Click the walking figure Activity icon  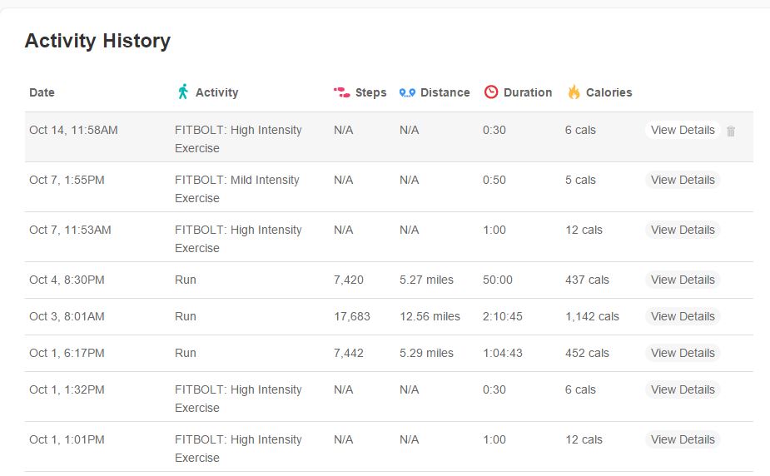(x=183, y=92)
